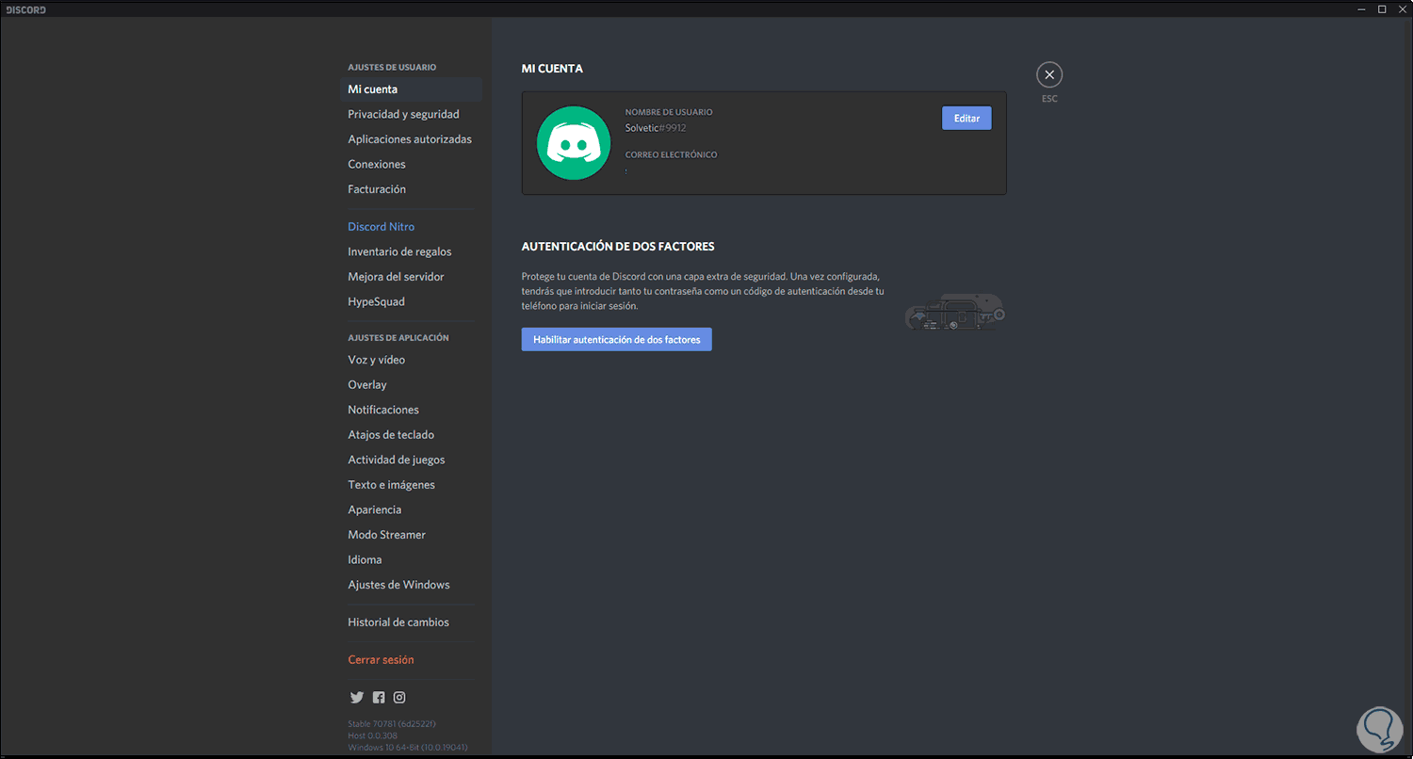This screenshot has height=759, width=1413.
Task: Open Notificaciones settings
Action: 411,410
